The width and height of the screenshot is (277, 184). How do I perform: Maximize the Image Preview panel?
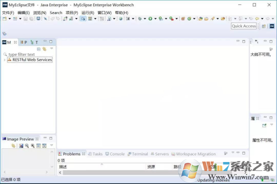(51, 138)
